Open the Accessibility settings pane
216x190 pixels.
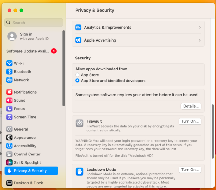click(x=25, y=146)
